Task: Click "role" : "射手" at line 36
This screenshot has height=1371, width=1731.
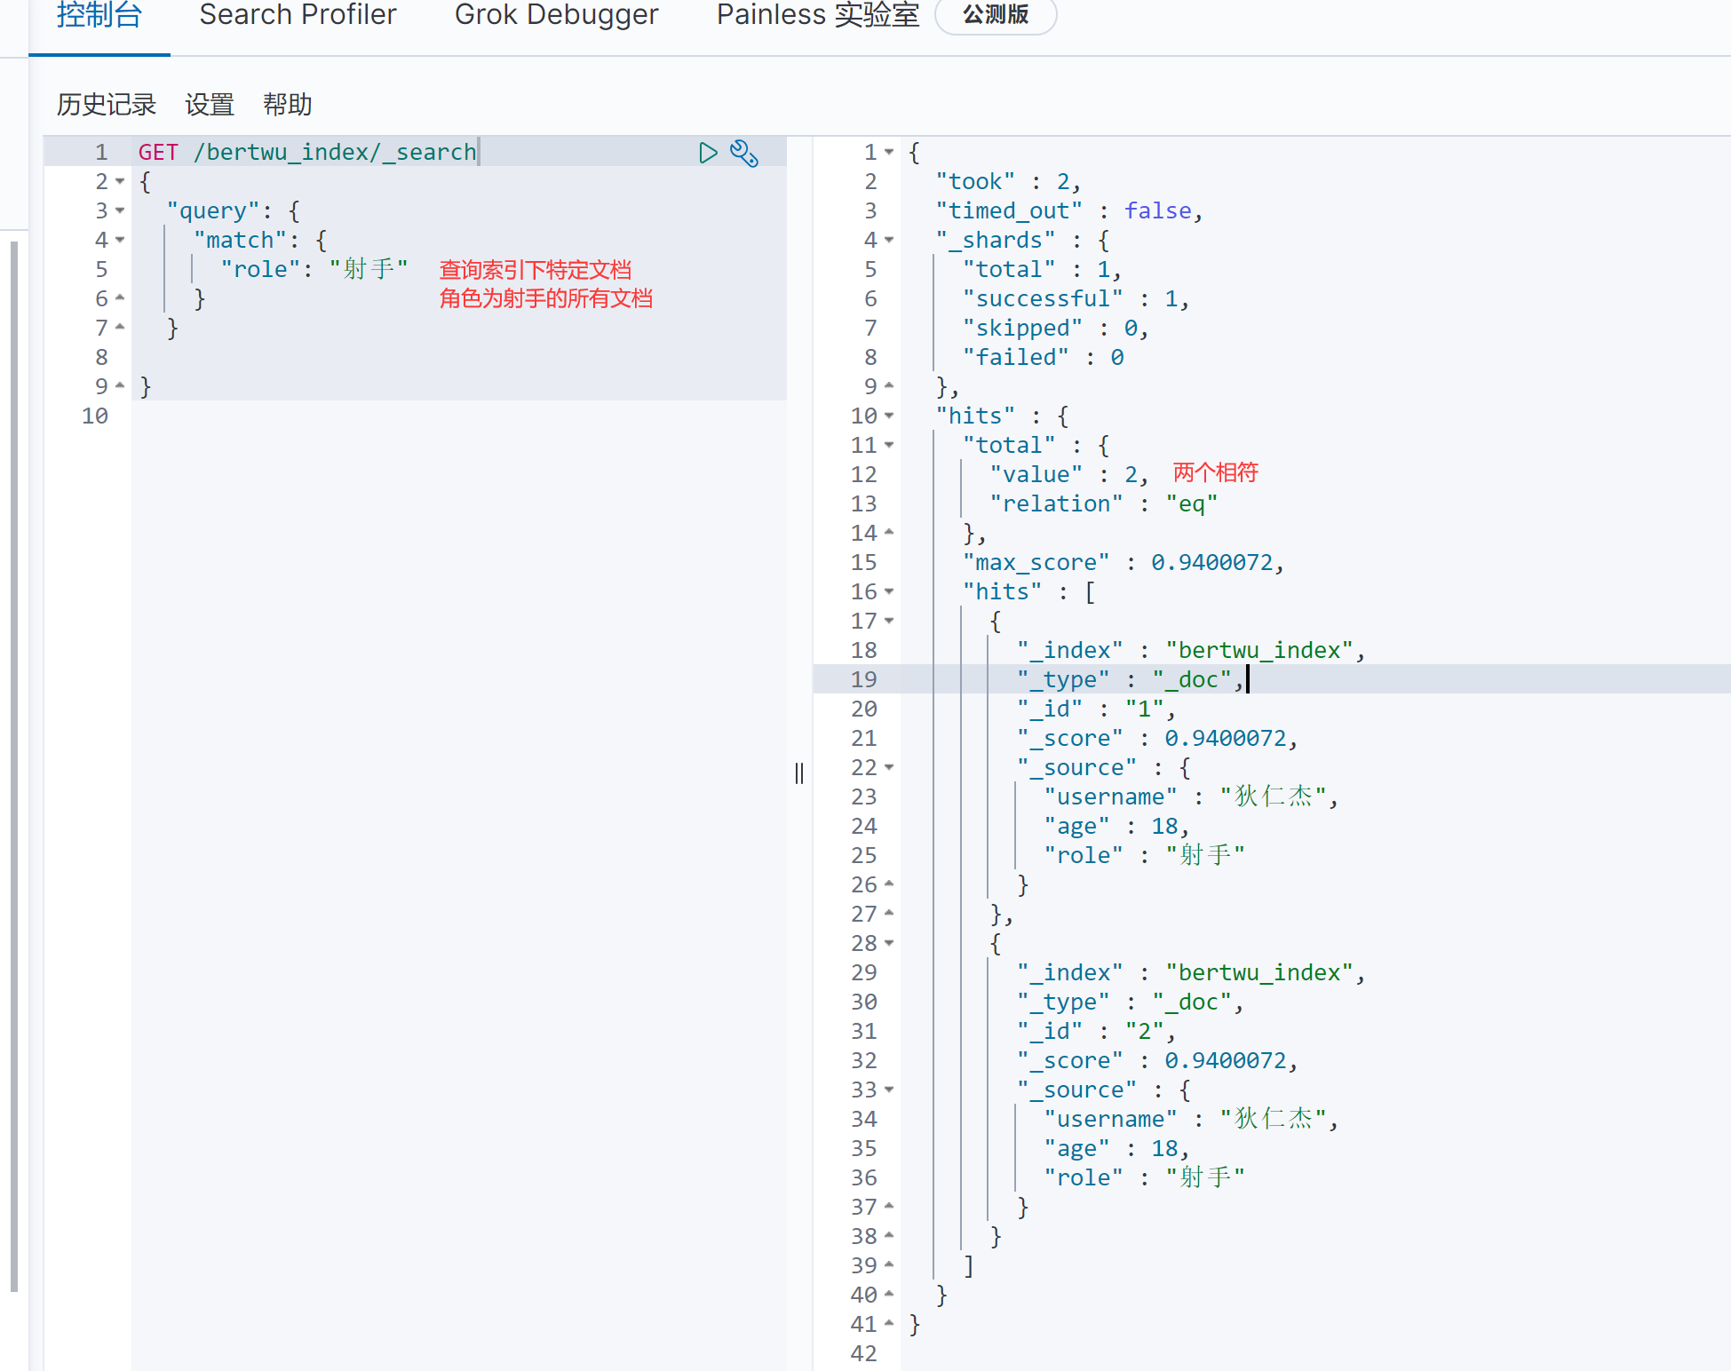Action: [1144, 1178]
